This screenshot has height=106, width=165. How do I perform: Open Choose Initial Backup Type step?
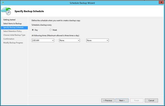point(14,35)
